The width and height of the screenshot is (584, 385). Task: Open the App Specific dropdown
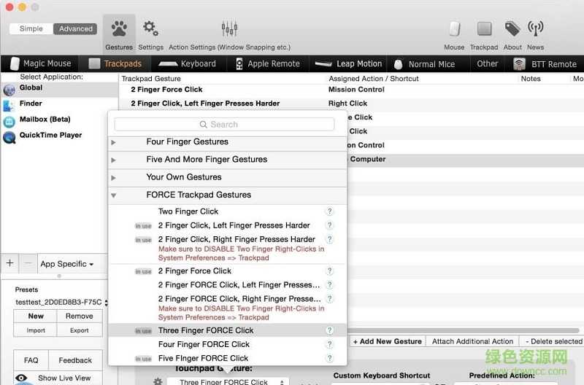67,264
